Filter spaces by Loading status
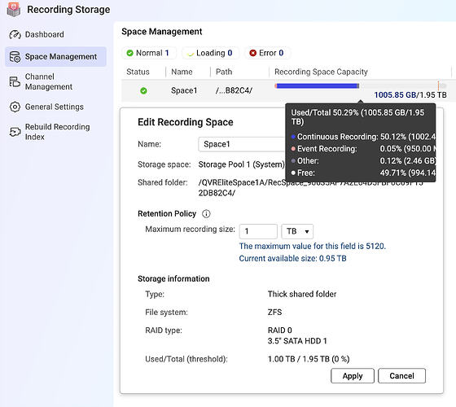The height and width of the screenshot is (407, 456). [x=211, y=53]
